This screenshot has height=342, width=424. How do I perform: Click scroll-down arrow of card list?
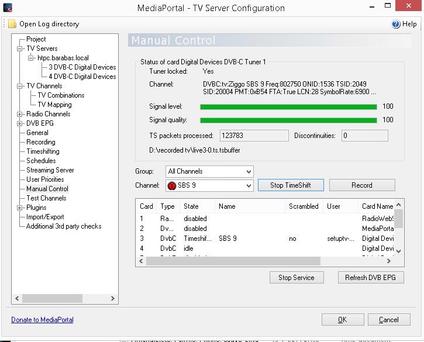click(399, 251)
